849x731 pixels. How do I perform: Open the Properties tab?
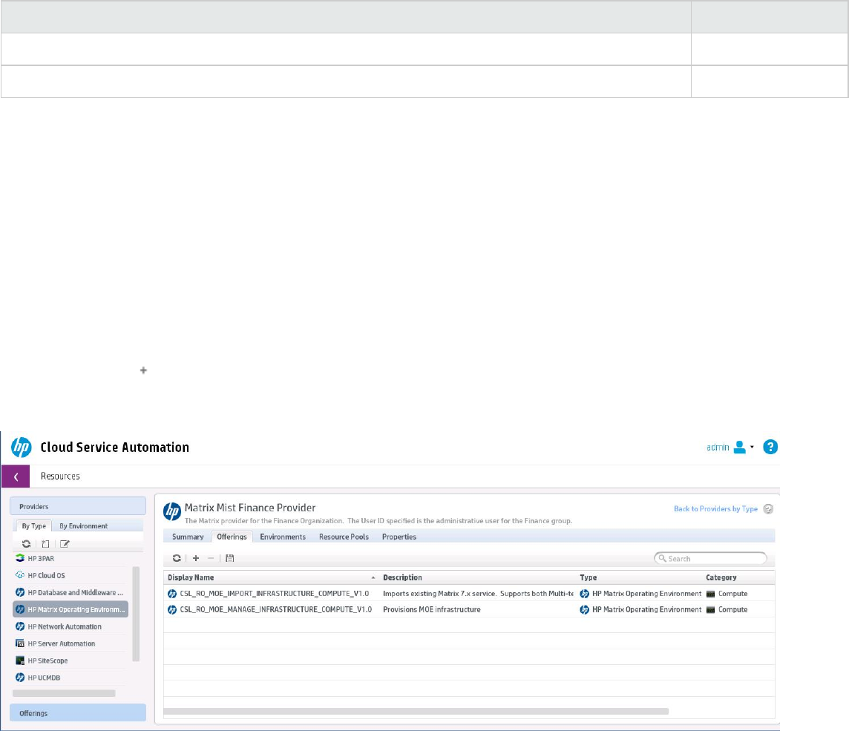click(399, 537)
